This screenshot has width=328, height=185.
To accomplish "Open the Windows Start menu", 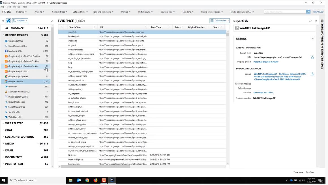I will coord(4,180).
